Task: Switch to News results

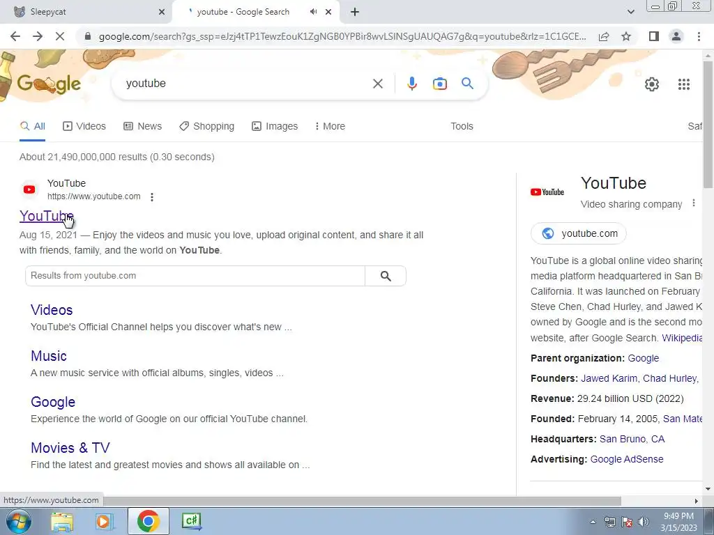Action: pyautogui.click(x=142, y=126)
